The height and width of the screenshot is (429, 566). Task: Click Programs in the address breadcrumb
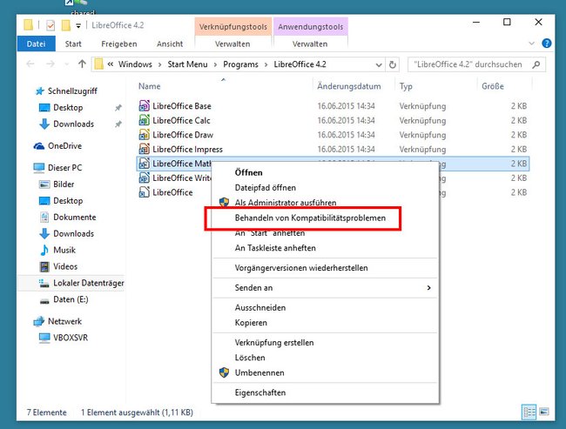240,64
